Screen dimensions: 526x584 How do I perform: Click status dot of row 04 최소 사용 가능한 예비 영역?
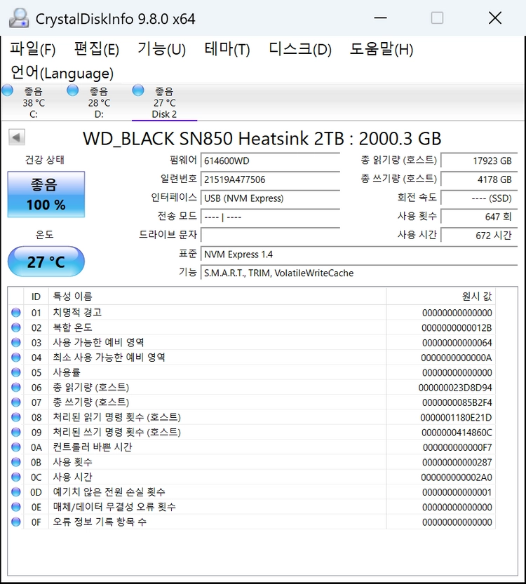tap(16, 357)
